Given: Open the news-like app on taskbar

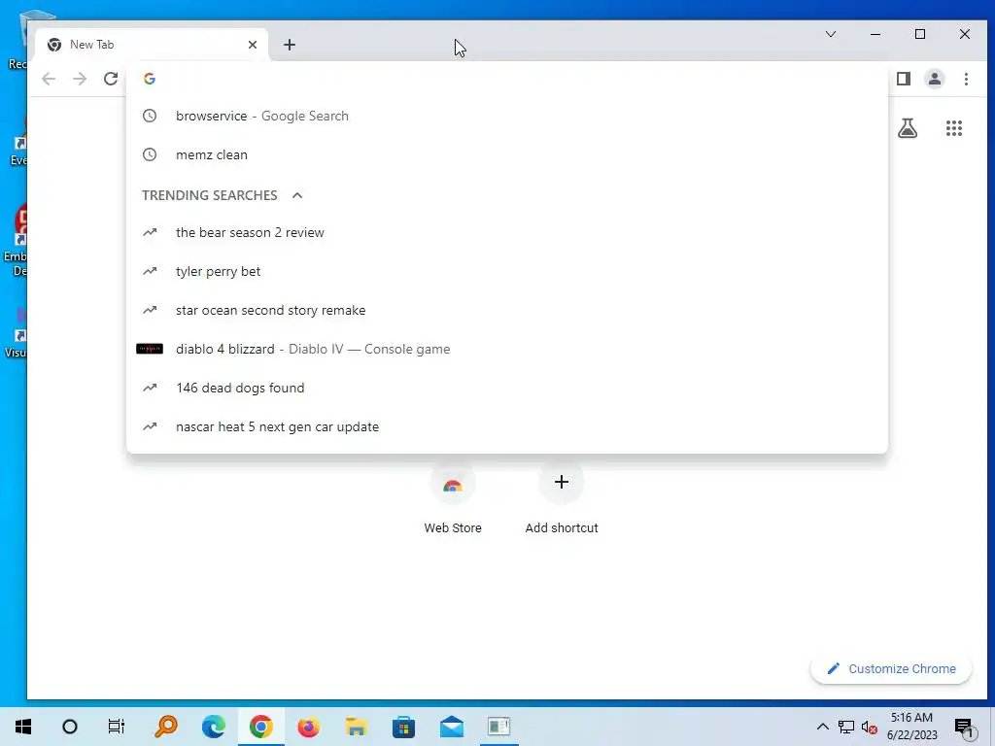Looking at the screenshot, I should tap(499, 727).
